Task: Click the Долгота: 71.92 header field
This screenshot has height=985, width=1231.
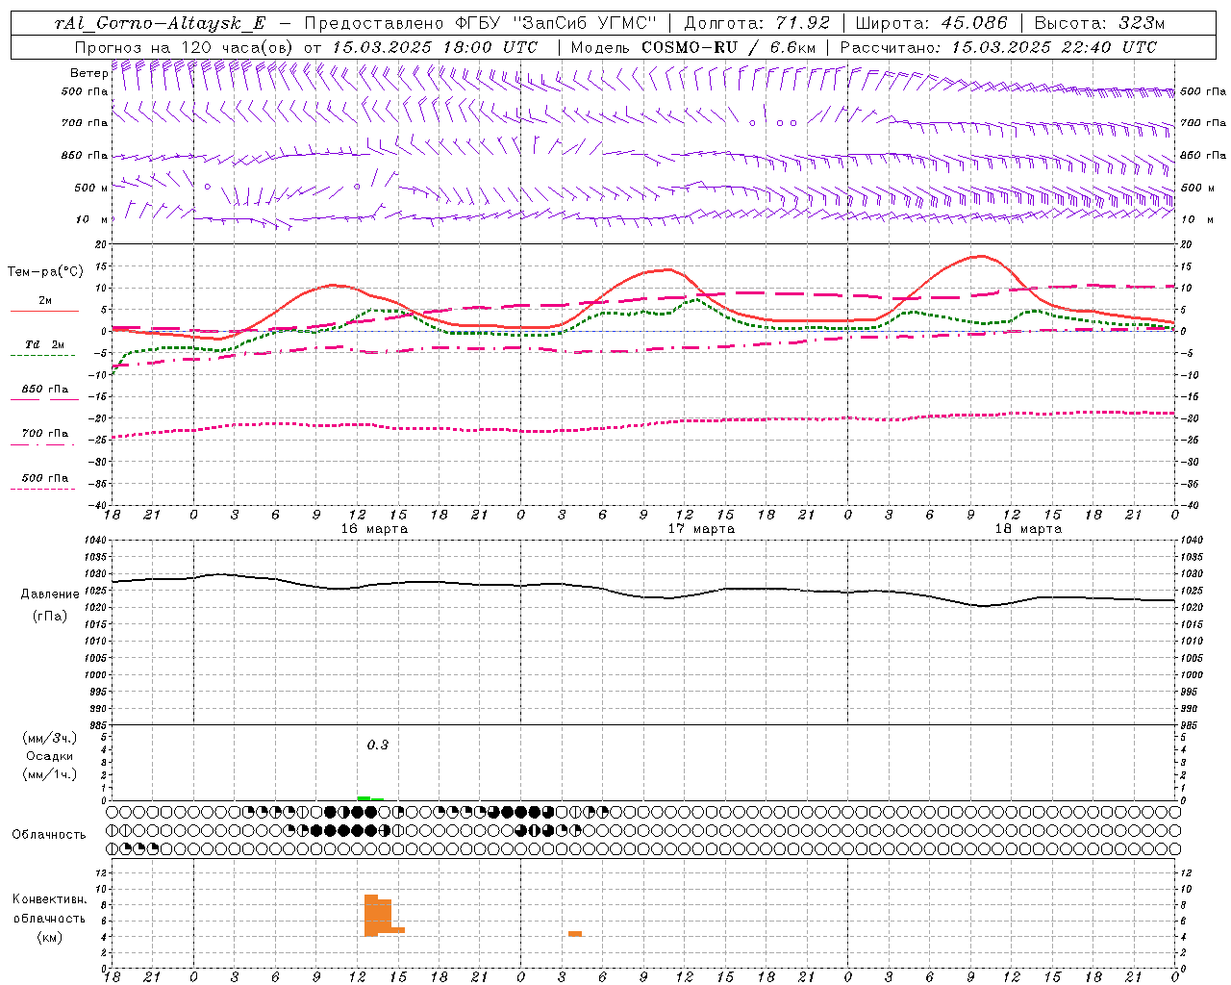Action: pos(757,23)
